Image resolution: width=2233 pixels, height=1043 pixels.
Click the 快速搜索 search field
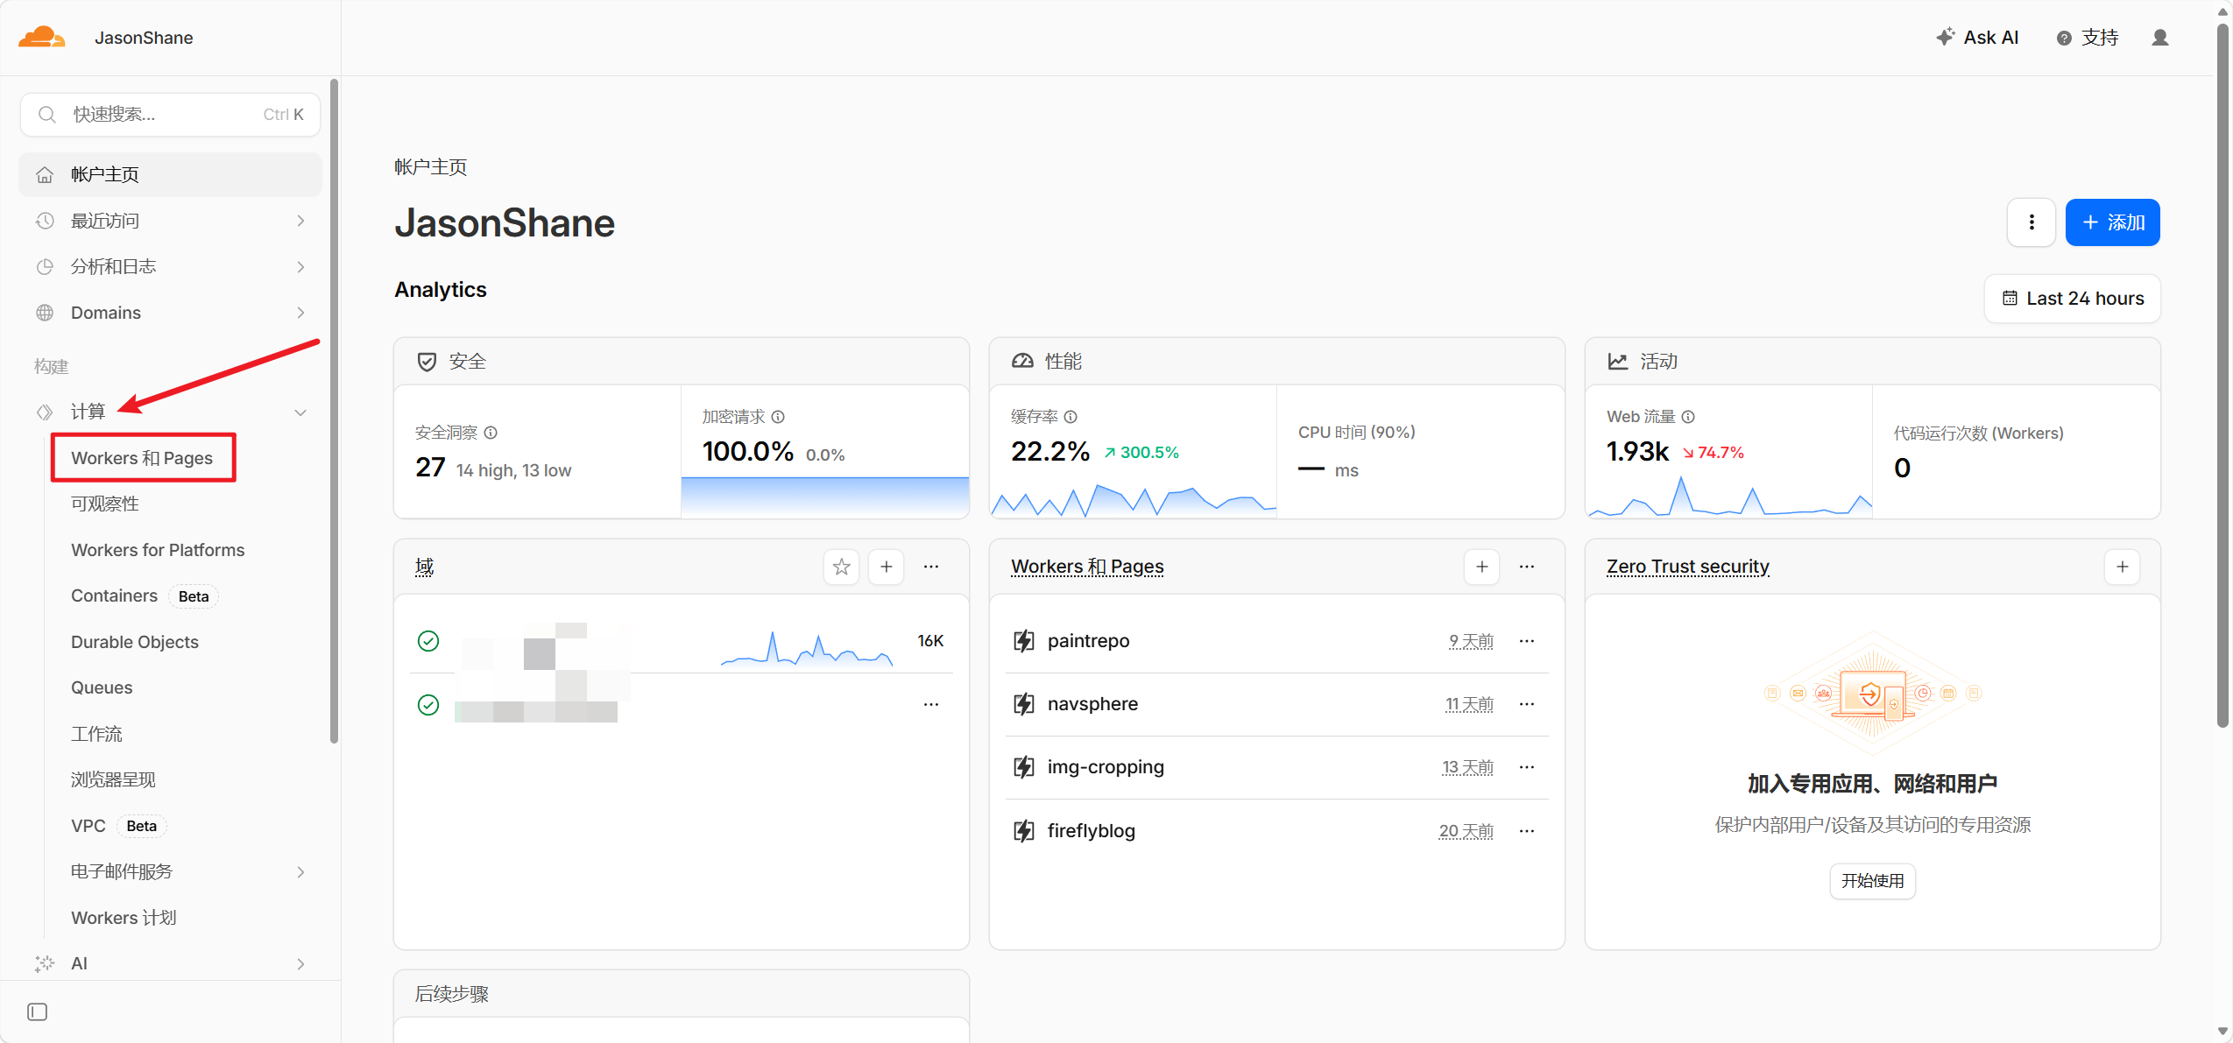[x=170, y=115]
